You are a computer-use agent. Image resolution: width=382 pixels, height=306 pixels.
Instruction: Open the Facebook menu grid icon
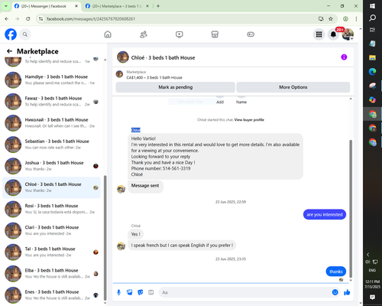coord(319,34)
